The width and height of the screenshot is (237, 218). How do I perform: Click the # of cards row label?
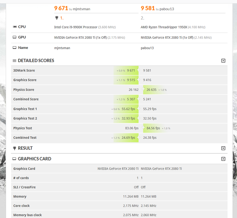click(x=21, y=178)
